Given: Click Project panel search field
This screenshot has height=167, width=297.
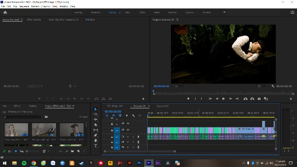Looking at the screenshot, I should pyautogui.click(x=22, y=117).
